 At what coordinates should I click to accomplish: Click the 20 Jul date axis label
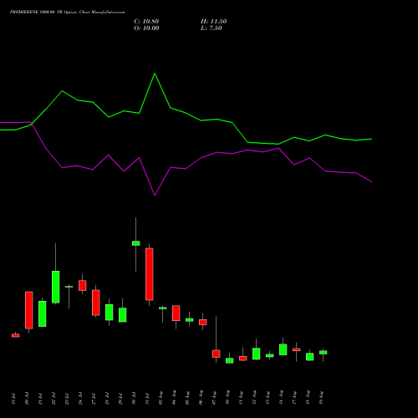pos(27,398)
